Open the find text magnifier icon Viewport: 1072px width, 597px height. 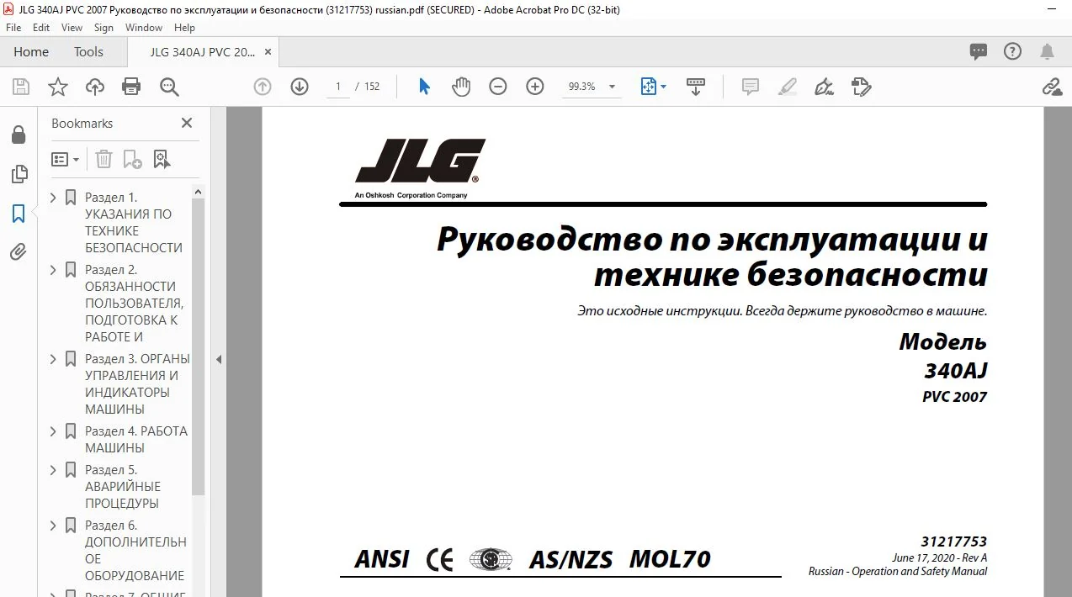coord(169,87)
